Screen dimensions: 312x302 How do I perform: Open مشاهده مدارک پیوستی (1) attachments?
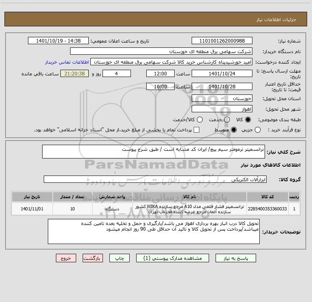(173, 258)
